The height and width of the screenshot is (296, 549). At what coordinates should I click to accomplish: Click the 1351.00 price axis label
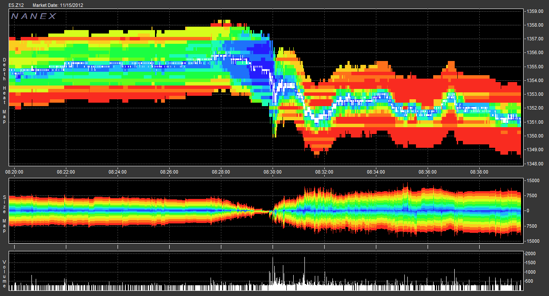[x=535, y=122]
